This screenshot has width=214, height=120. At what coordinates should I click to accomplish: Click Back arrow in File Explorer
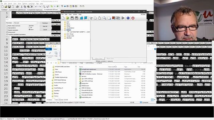(x=47, y=63)
